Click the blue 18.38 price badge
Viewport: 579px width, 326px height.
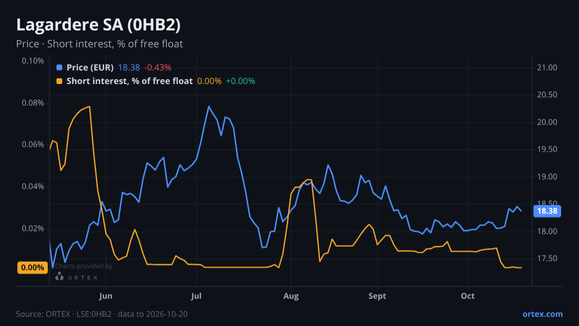pos(547,211)
